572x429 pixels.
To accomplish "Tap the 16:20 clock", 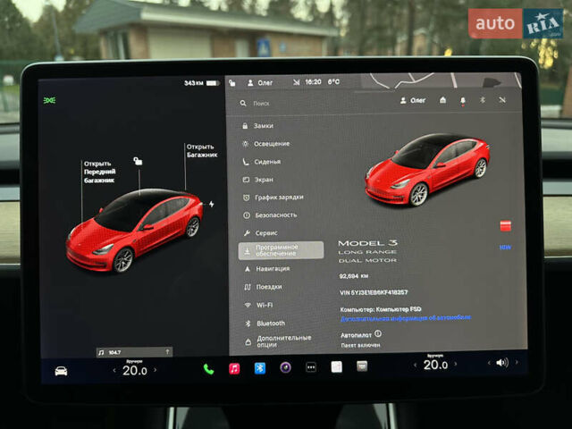I will [x=313, y=82].
